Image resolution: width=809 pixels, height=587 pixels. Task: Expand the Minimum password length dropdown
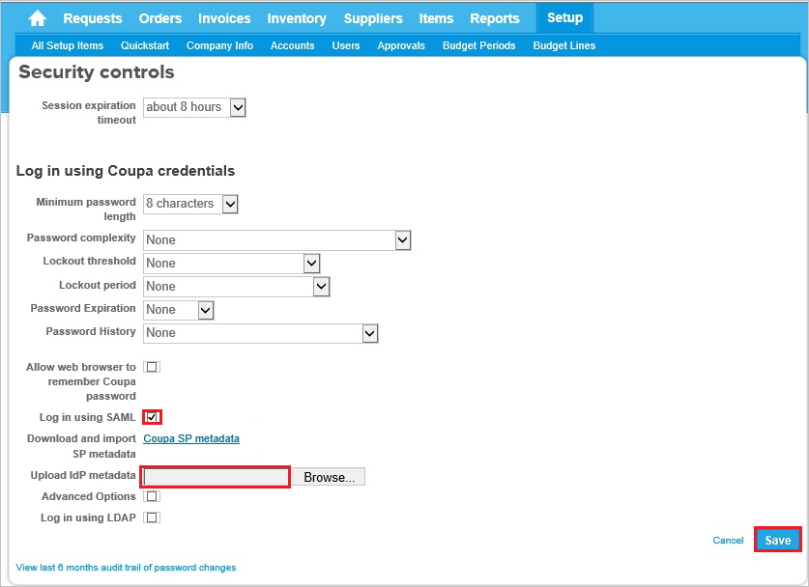pyautogui.click(x=230, y=204)
